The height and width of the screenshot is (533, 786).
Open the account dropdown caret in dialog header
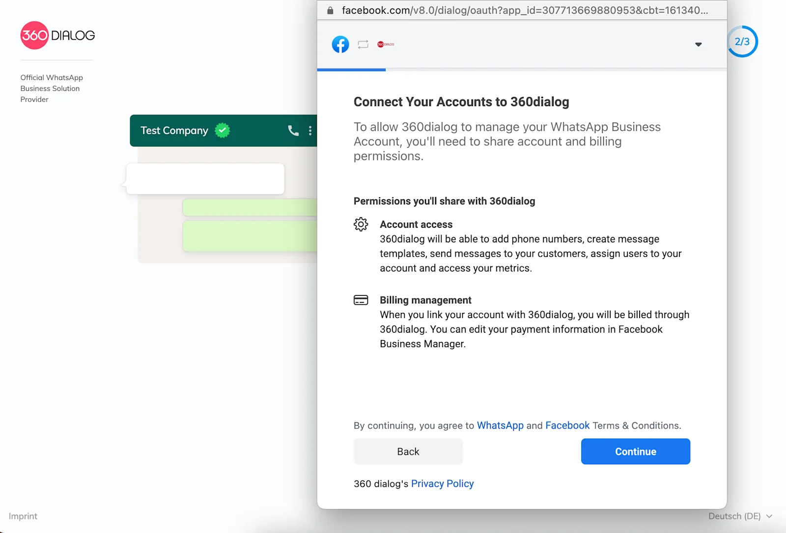point(699,45)
